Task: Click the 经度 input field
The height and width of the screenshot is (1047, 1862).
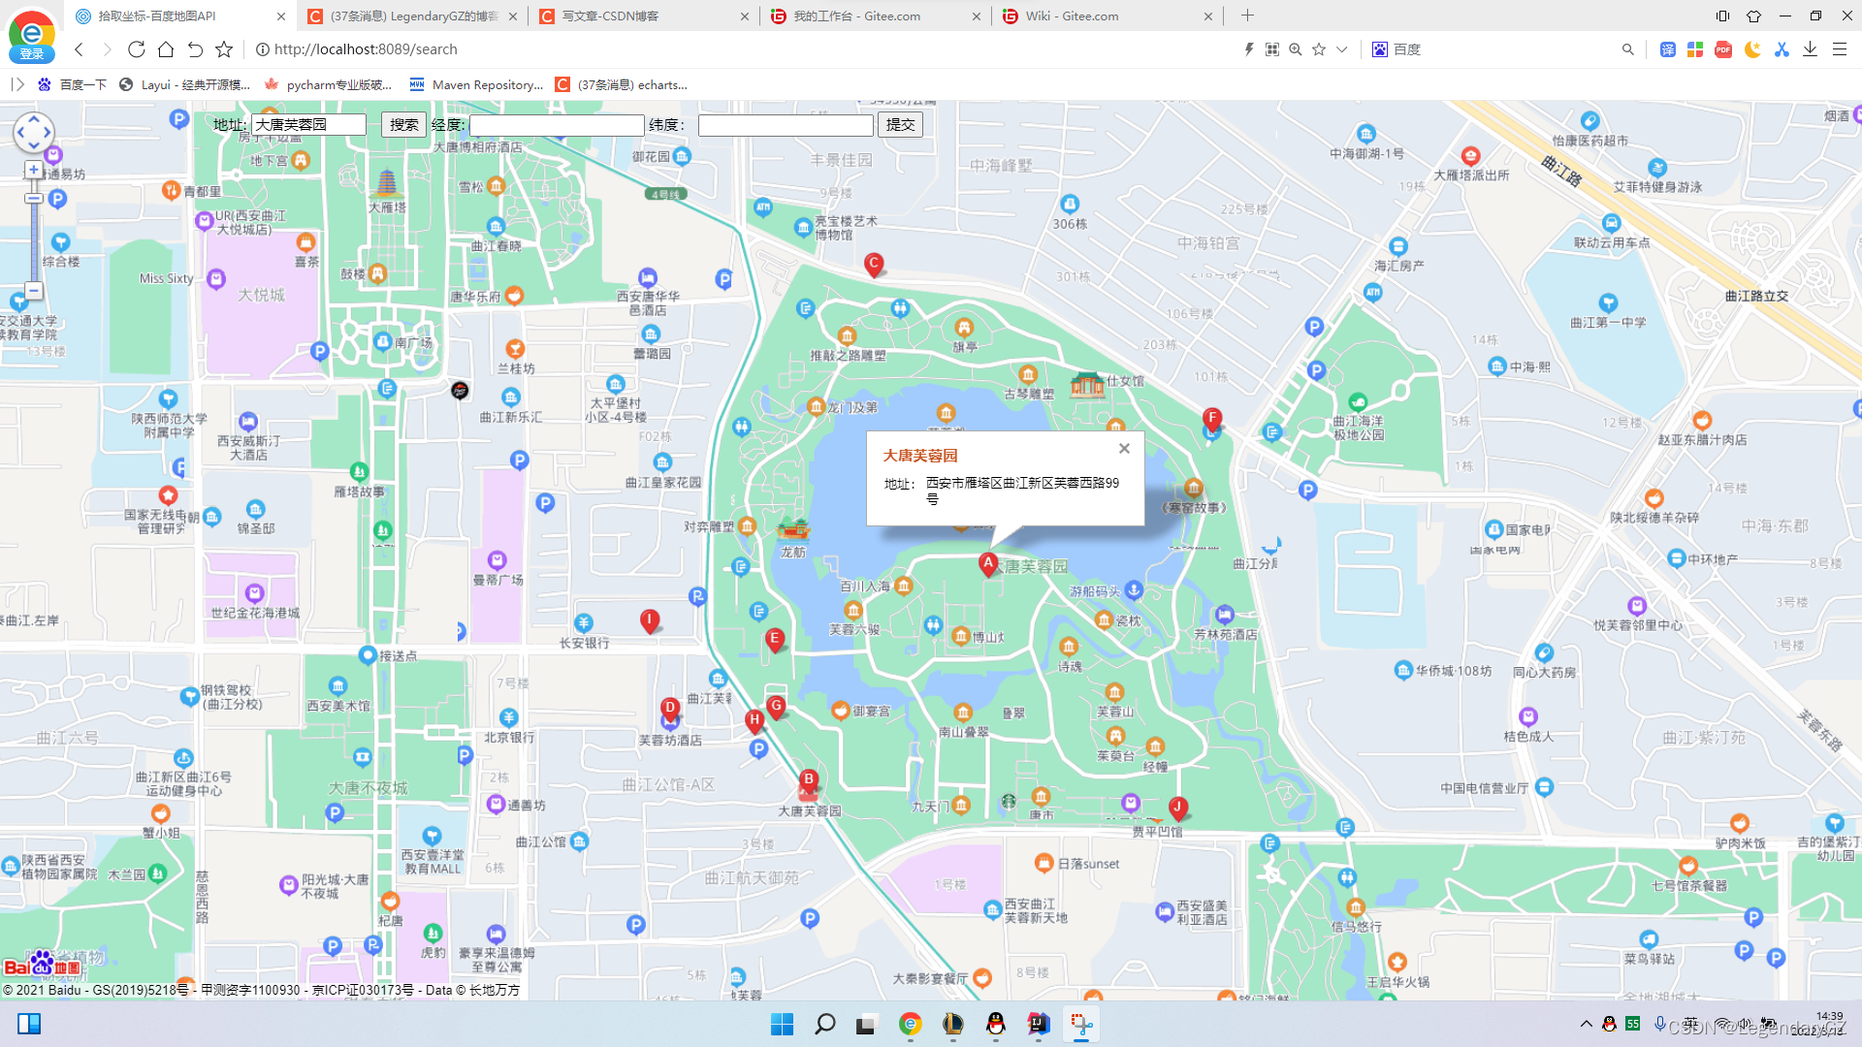Action: tap(557, 125)
